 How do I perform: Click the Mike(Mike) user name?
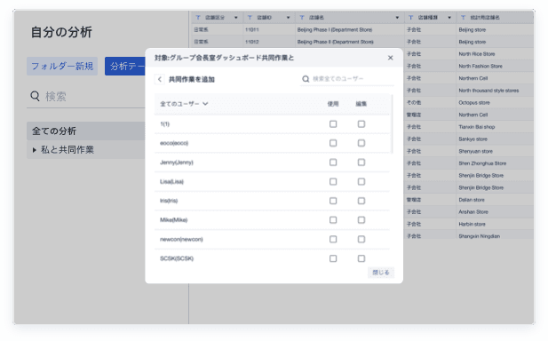point(174,220)
